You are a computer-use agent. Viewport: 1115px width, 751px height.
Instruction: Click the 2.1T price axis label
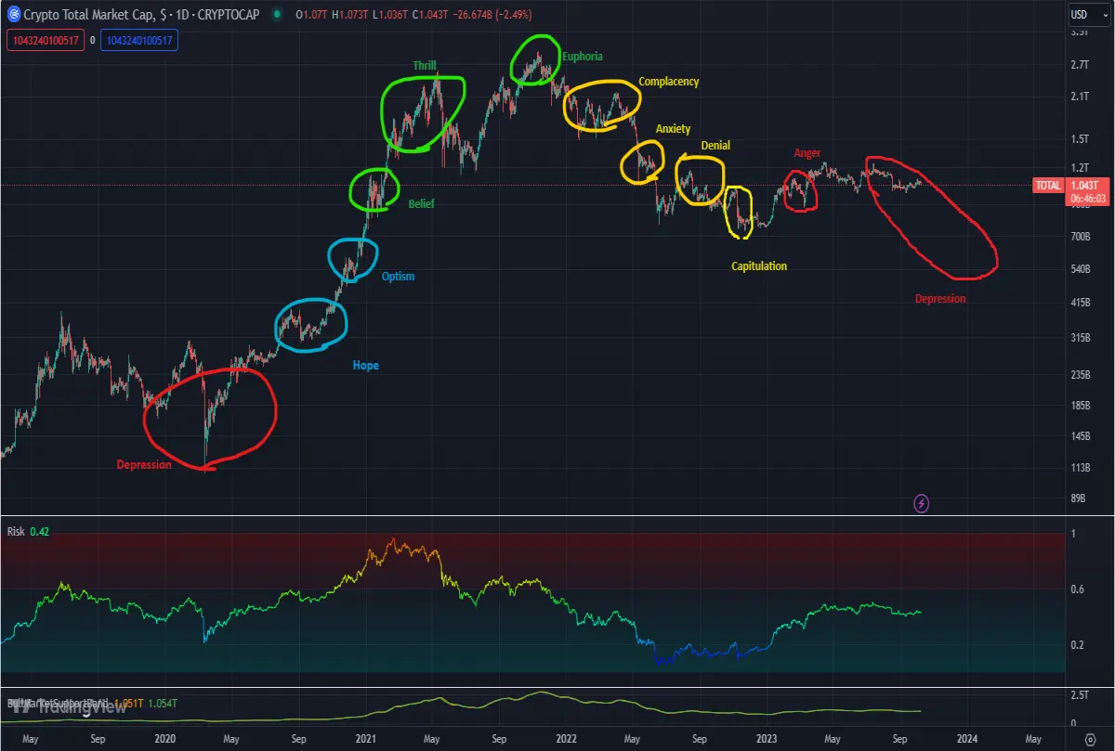pyautogui.click(x=1080, y=97)
